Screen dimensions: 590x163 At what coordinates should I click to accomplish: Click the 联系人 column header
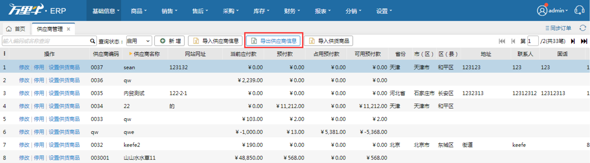(525, 54)
